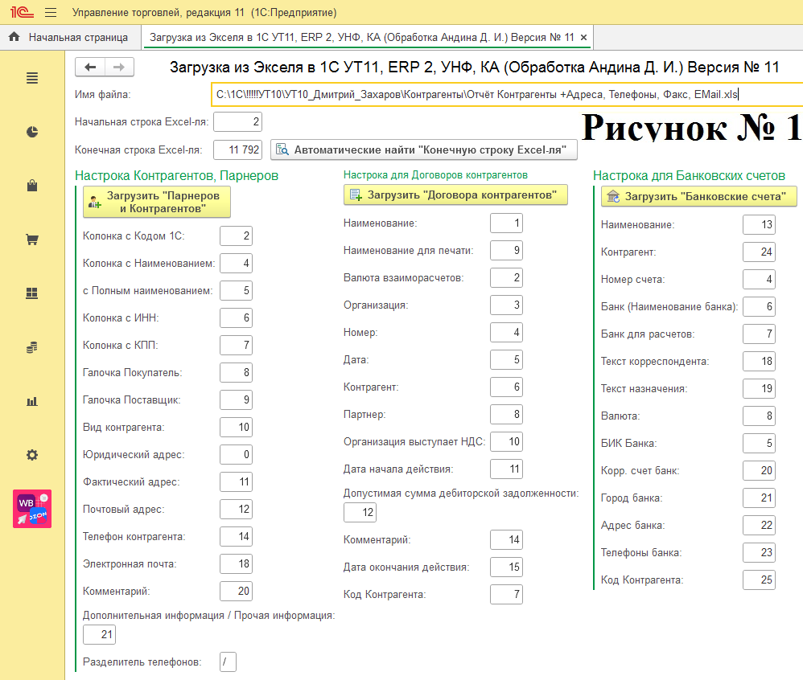The width and height of the screenshot is (803, 680).
Task: Edit contracts Наименование для печати field
Action: tap(506, 250)
